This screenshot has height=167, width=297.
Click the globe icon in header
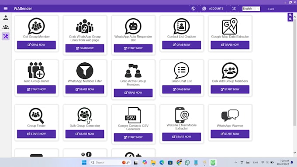tap(193, 9)
